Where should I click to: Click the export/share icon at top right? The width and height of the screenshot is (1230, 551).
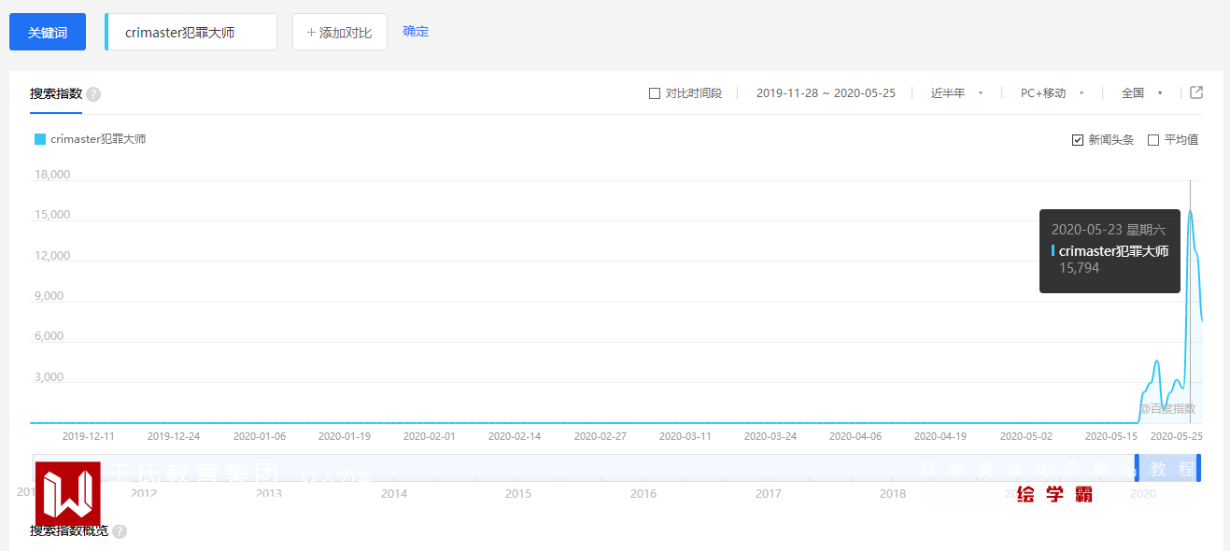(x=1196, y=92)
